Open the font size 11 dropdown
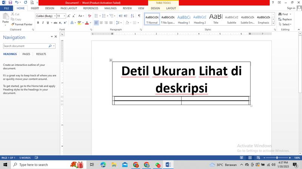This screenshot has width=302, height=169. [64, 16]
